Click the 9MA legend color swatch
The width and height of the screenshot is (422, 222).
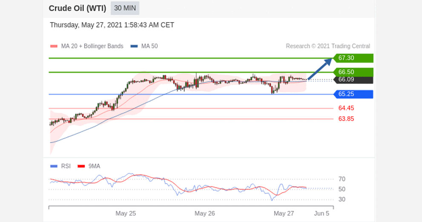(x=81, y=166)
